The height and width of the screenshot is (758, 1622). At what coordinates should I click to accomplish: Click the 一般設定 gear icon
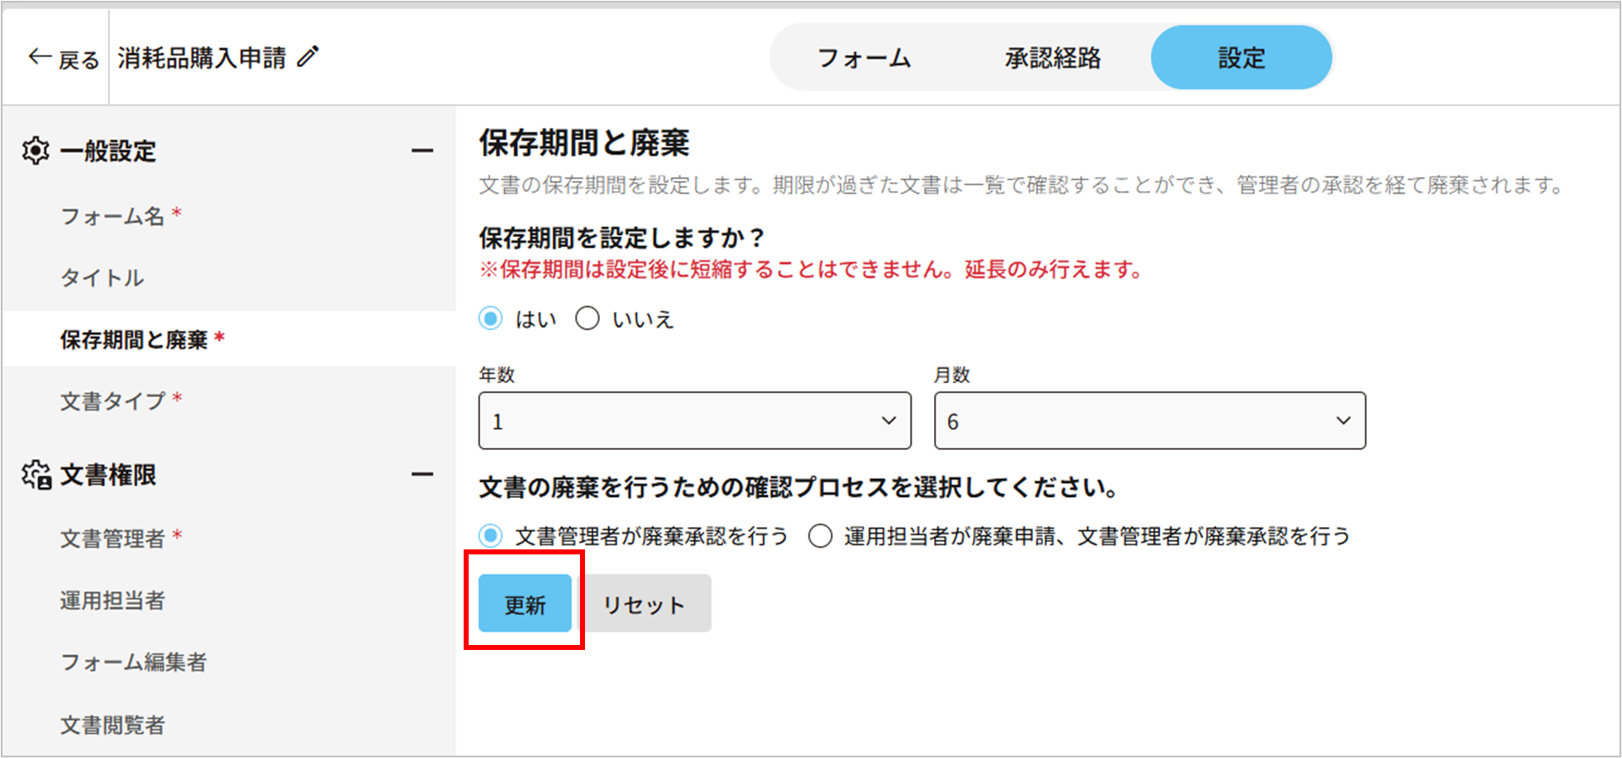[36, 150]
